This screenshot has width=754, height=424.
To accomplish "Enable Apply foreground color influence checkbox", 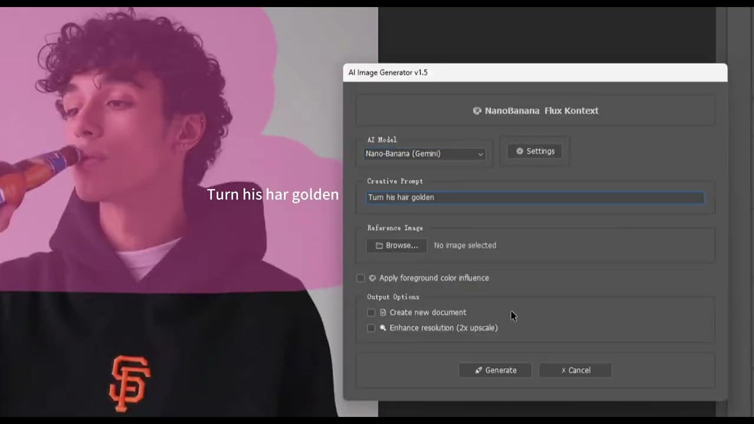I will tap(361, 278).
